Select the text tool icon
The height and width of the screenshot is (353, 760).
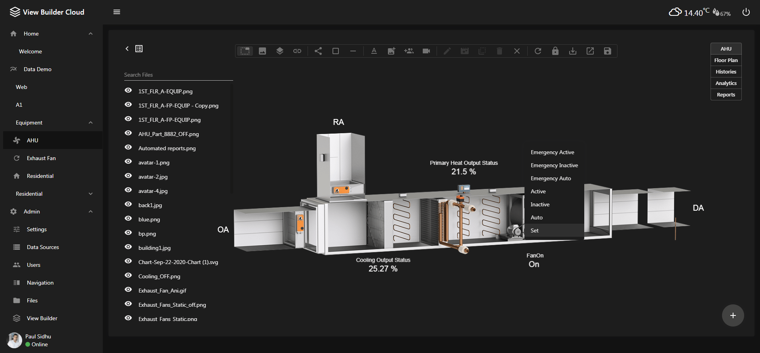pyautogui.click(x=374, y=51)
